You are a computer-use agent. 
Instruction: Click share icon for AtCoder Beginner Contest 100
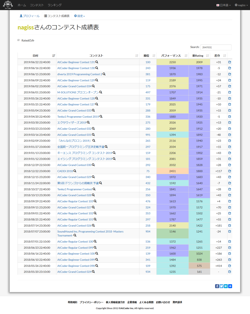[x=230, y=254]
